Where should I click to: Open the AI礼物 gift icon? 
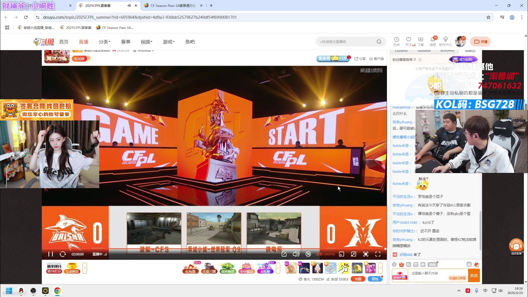pyautogui.click(x=265, y=268)
